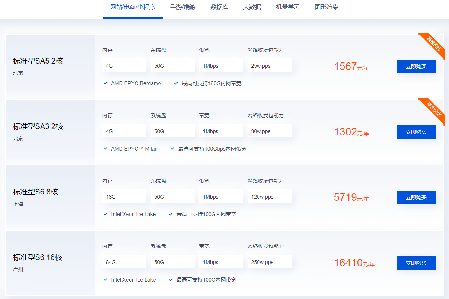This screenshot has width=449, height=299.
Task: Click 立即购买 for the 5719元 plan
Action: tap(416, 197)
